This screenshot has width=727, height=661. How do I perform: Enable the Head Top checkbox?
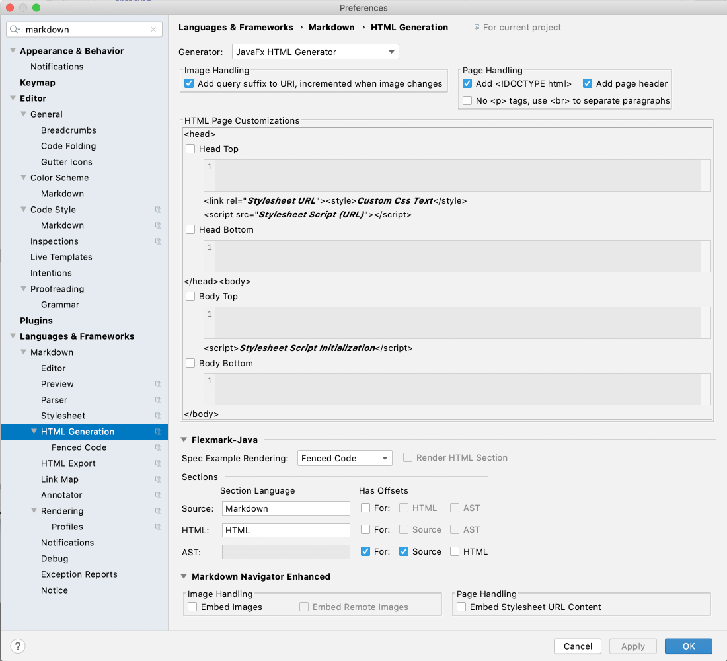[190, 149]
